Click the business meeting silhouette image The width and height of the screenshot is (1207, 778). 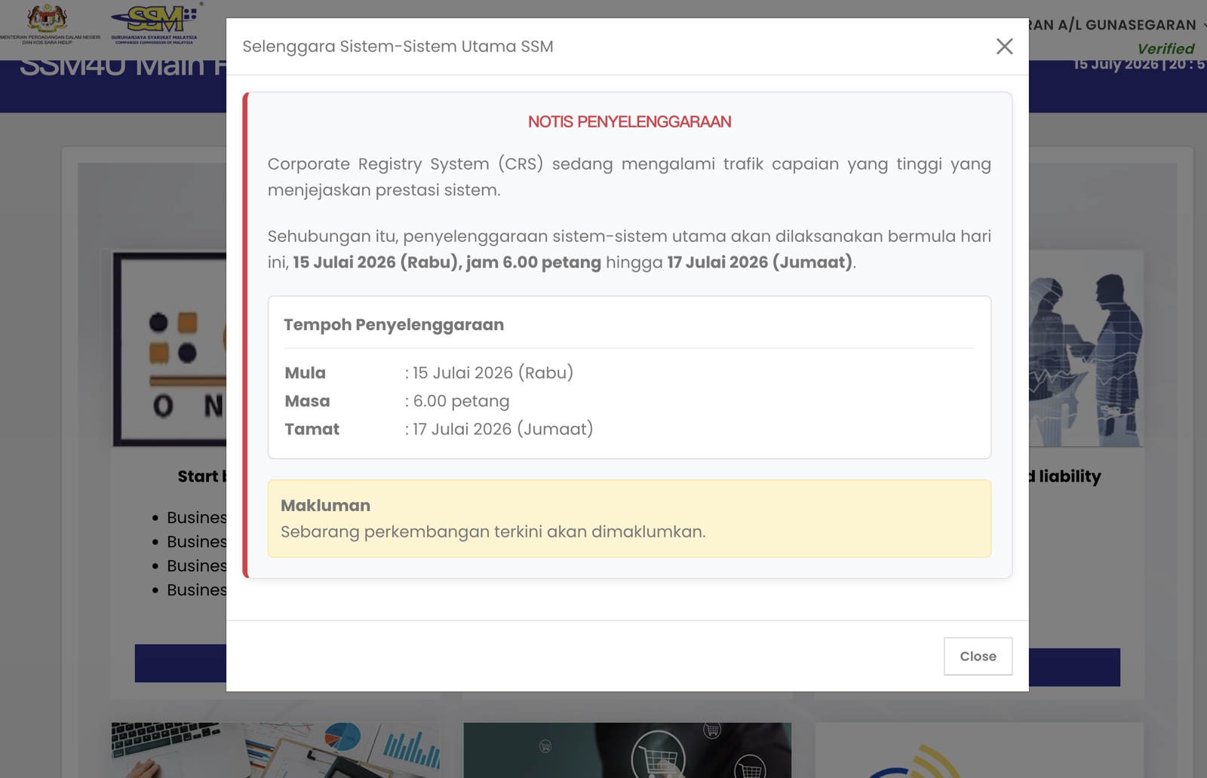pyautogui.click(x=1086, y=349)
